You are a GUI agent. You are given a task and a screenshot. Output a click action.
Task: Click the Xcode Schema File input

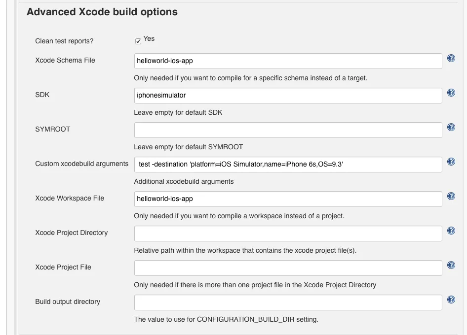[288, 61]
